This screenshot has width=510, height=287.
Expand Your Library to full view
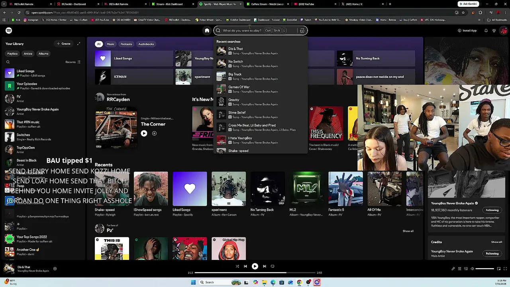coord(78,44)
